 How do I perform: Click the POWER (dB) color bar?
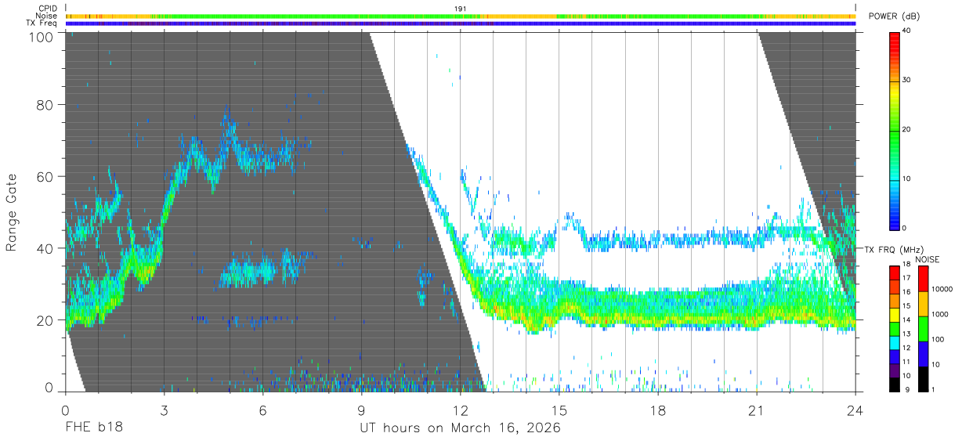pos(895,130)
